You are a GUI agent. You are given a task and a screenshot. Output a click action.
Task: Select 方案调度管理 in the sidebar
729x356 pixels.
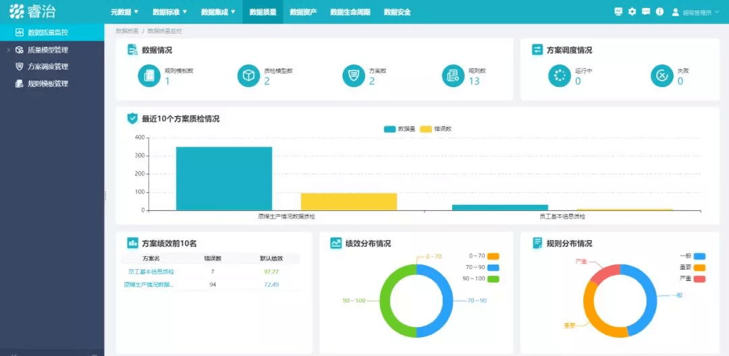(48, 66)
